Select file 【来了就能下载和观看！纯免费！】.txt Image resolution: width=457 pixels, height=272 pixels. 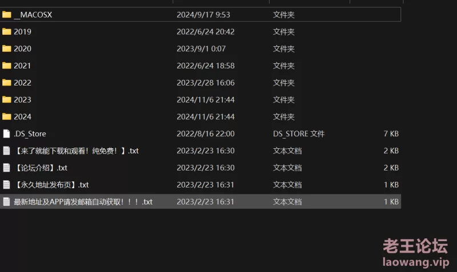tap(76, 151)
